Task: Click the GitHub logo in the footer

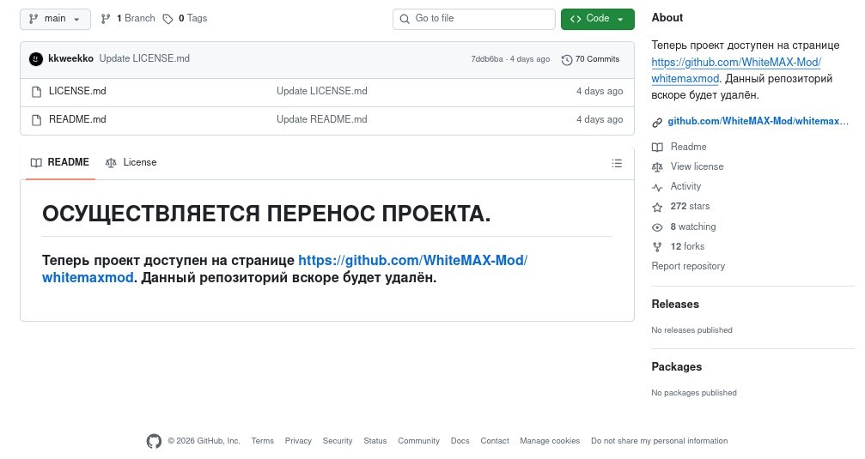Action: pos(154,441)
